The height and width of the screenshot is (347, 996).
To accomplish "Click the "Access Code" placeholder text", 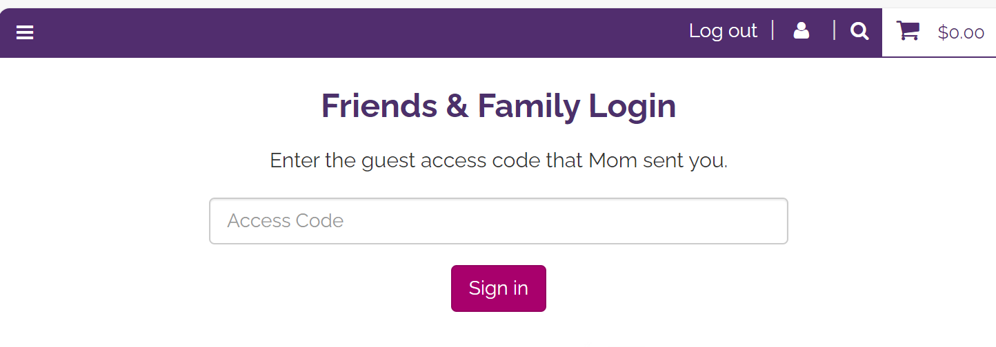I will pos(285,221).
